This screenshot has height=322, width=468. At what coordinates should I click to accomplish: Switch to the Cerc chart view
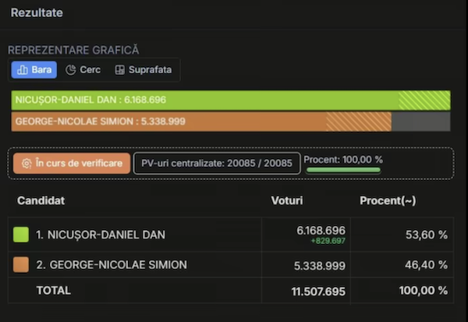(x=83, y=70)
